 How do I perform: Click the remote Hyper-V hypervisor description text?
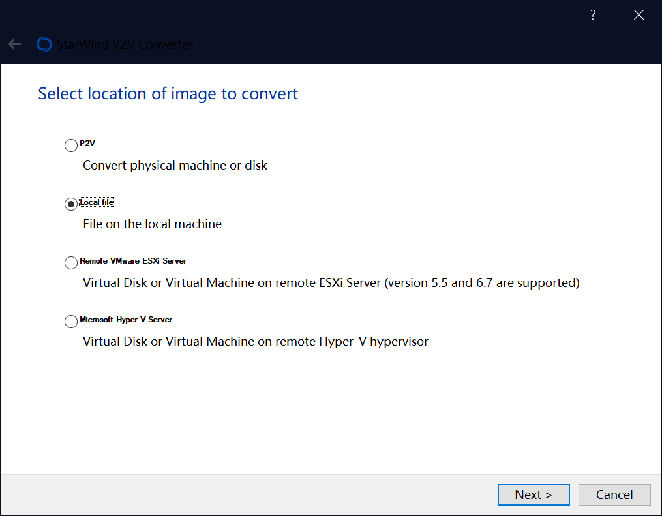[255, 342]
